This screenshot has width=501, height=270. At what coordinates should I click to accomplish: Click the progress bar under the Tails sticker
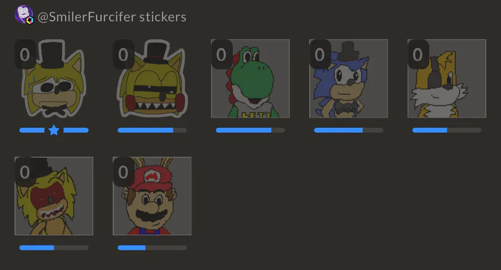[447, 130]
